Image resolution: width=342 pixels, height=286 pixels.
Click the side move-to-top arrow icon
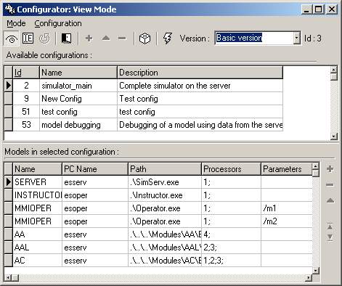(330, 226)
